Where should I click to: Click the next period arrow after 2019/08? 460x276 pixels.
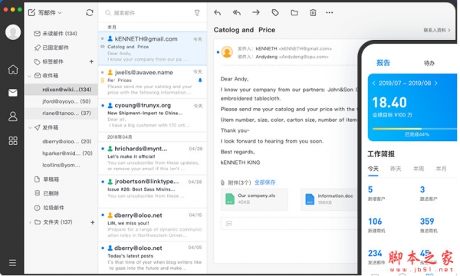pyautogui.click(x=436, y=84)
